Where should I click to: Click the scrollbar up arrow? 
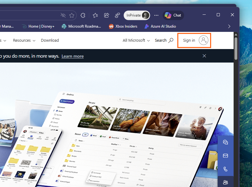tap(236, 35)
